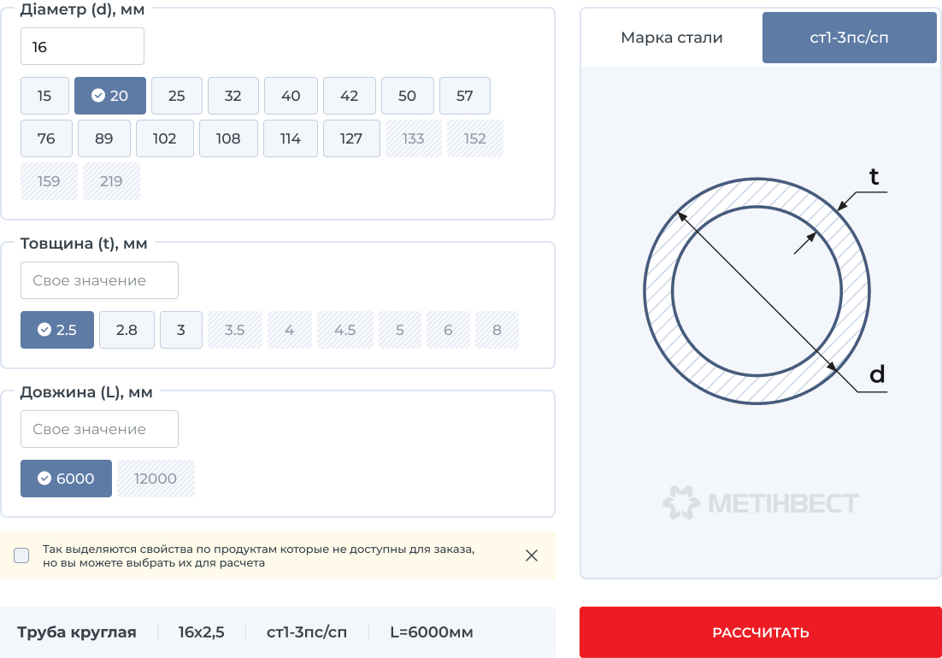The image size is (942, 658).
Task: Switch to ст1-3пс/сп steel grade tab
Action: [849, 38]
